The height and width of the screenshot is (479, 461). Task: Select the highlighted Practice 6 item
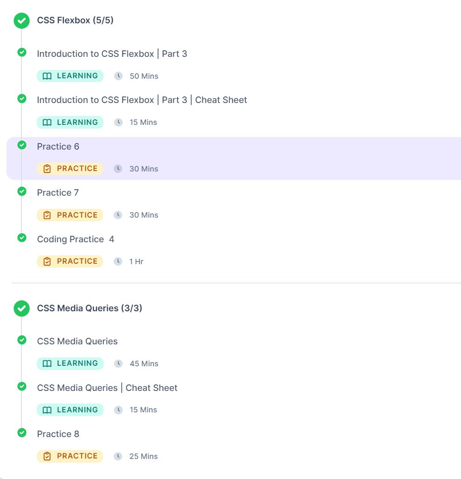tap(58, 147)
